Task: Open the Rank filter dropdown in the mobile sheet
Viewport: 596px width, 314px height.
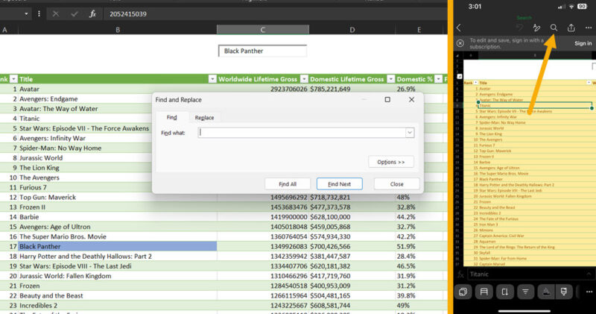Action: [475, 83]
